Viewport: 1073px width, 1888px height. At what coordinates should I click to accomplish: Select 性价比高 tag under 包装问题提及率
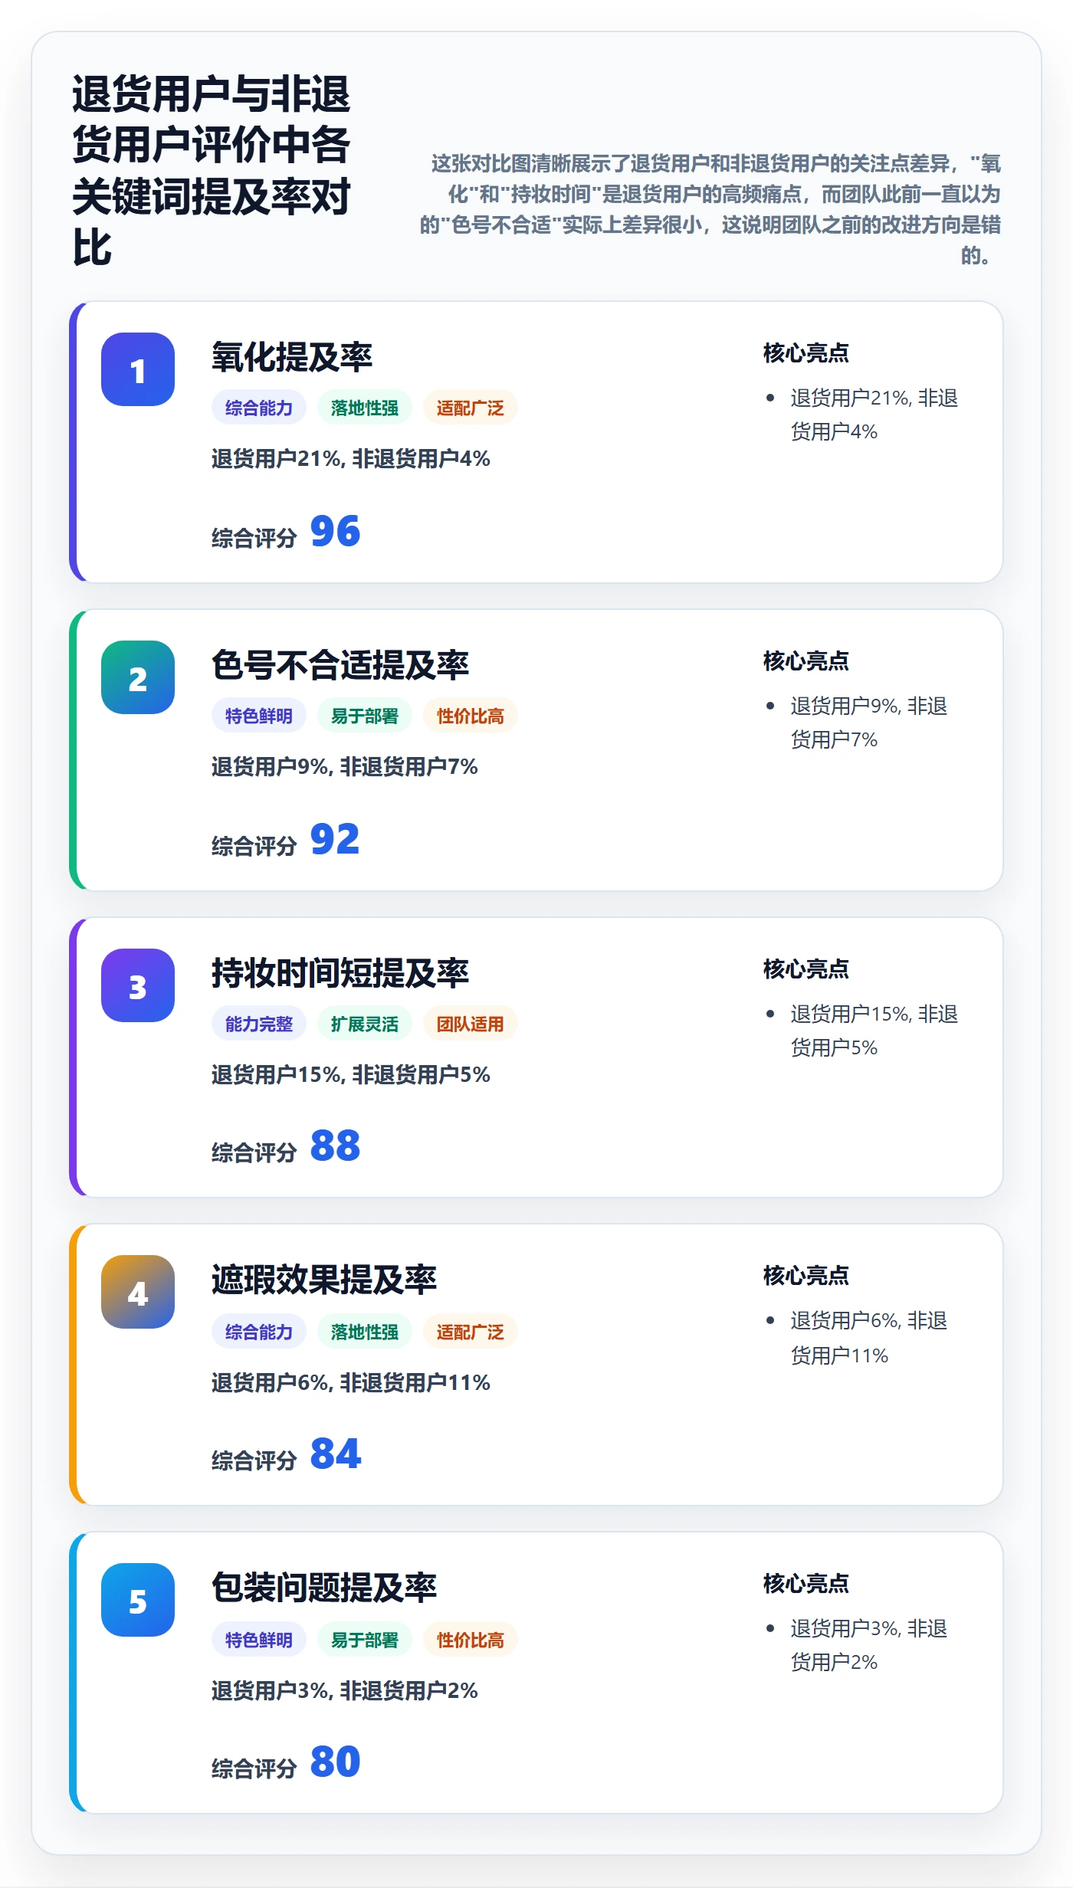tap(471, 1640)
